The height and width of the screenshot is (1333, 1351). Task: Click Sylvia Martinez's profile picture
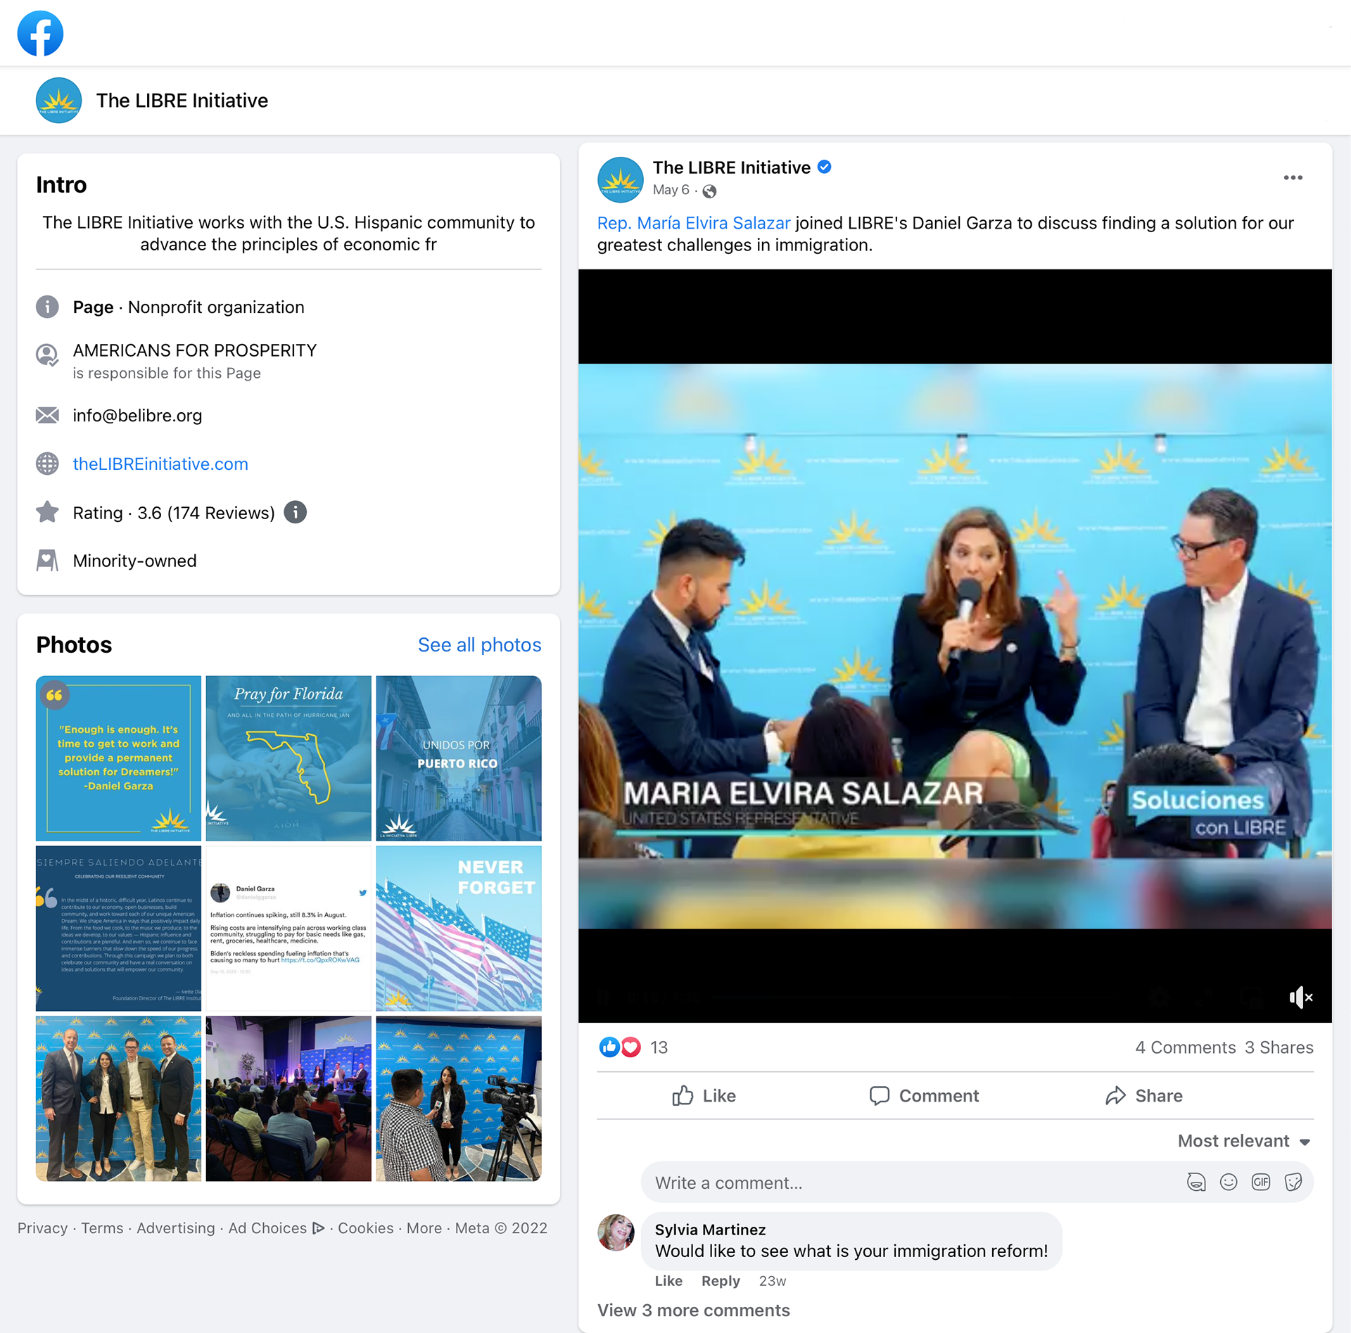[x=616, y=1232]
